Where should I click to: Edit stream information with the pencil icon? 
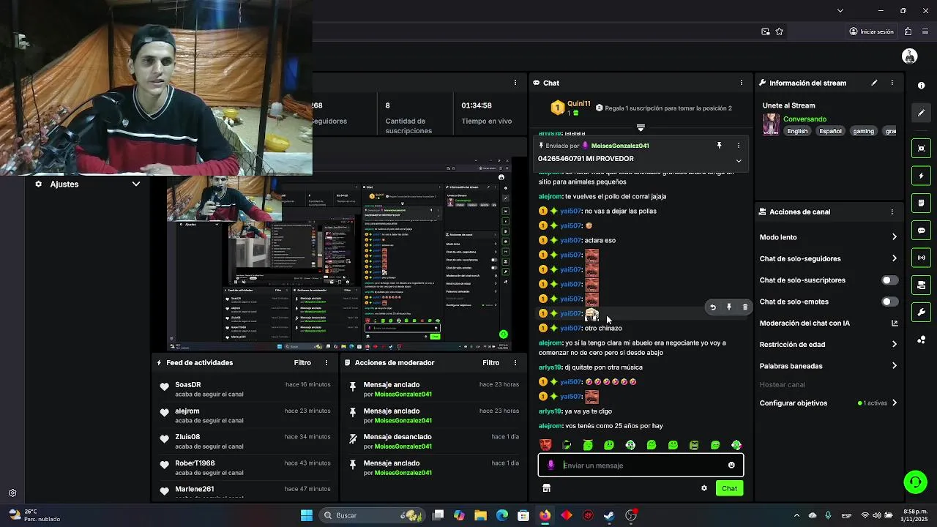click(x=874, y=83)
